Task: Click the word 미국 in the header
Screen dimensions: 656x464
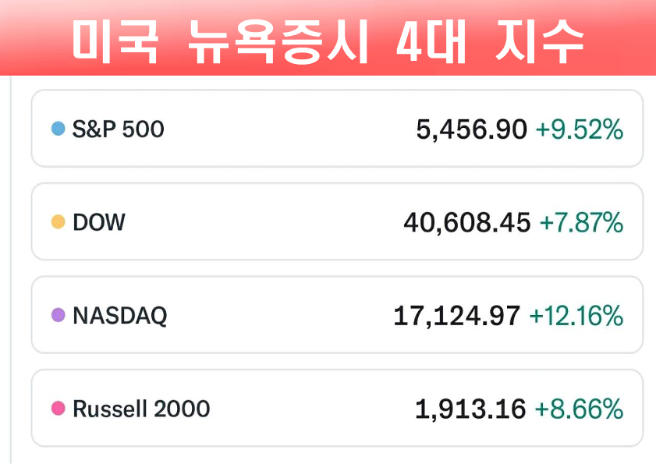Action: coord(115,41)
